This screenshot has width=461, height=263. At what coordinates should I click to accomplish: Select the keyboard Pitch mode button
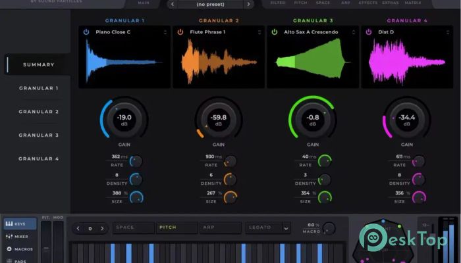click(177, 227)
